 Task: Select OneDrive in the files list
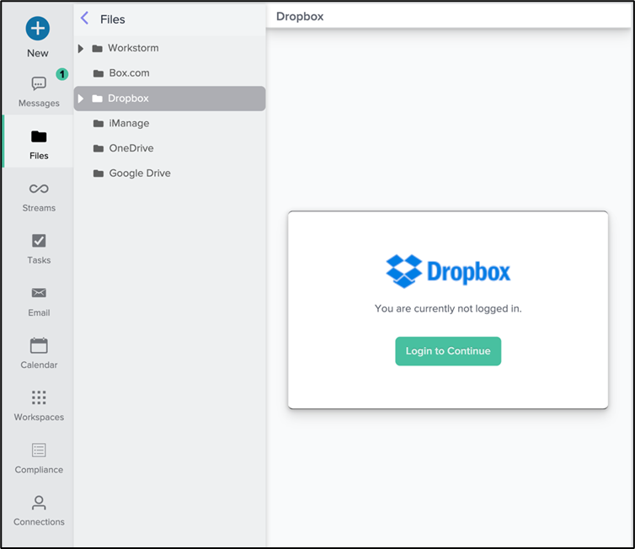131,148
